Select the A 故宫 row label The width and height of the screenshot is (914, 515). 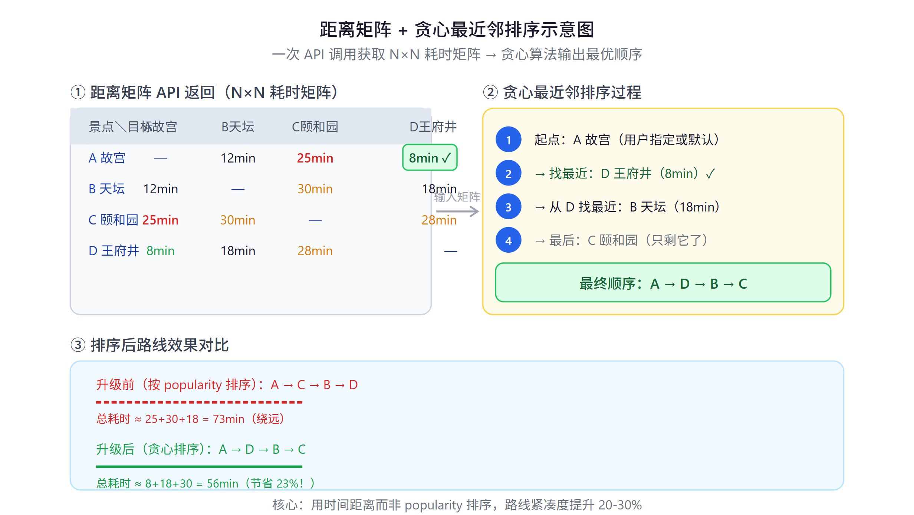(107, 158)
